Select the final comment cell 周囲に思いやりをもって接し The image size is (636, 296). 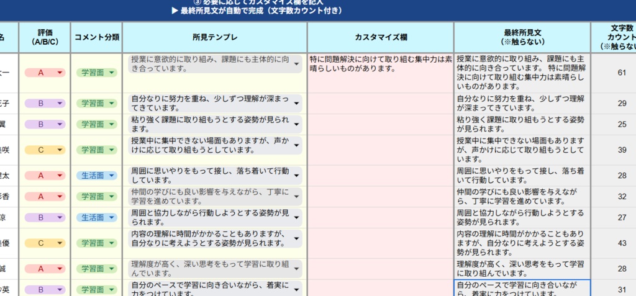(522, 176)
